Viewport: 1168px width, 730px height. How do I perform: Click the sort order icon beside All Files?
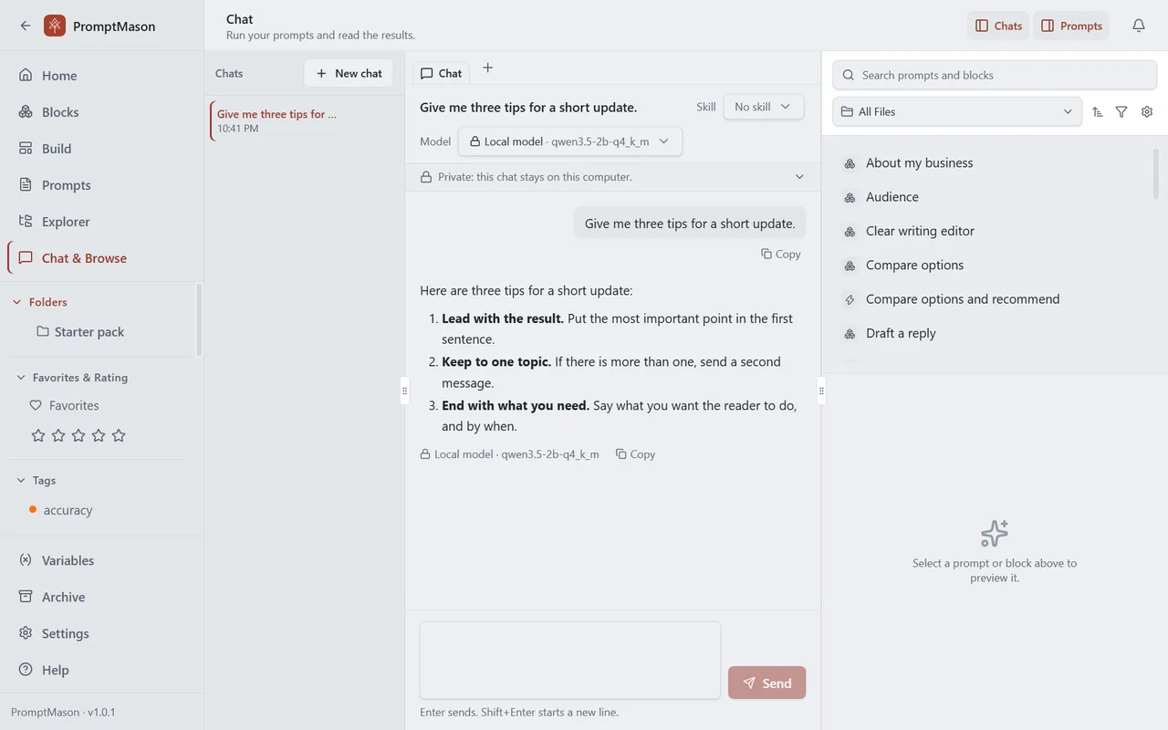[1098, 111]
